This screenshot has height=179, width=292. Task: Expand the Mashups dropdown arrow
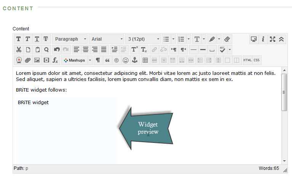90,60
